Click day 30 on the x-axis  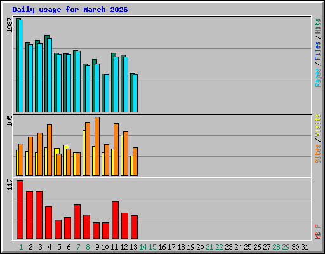click(295, 247)
